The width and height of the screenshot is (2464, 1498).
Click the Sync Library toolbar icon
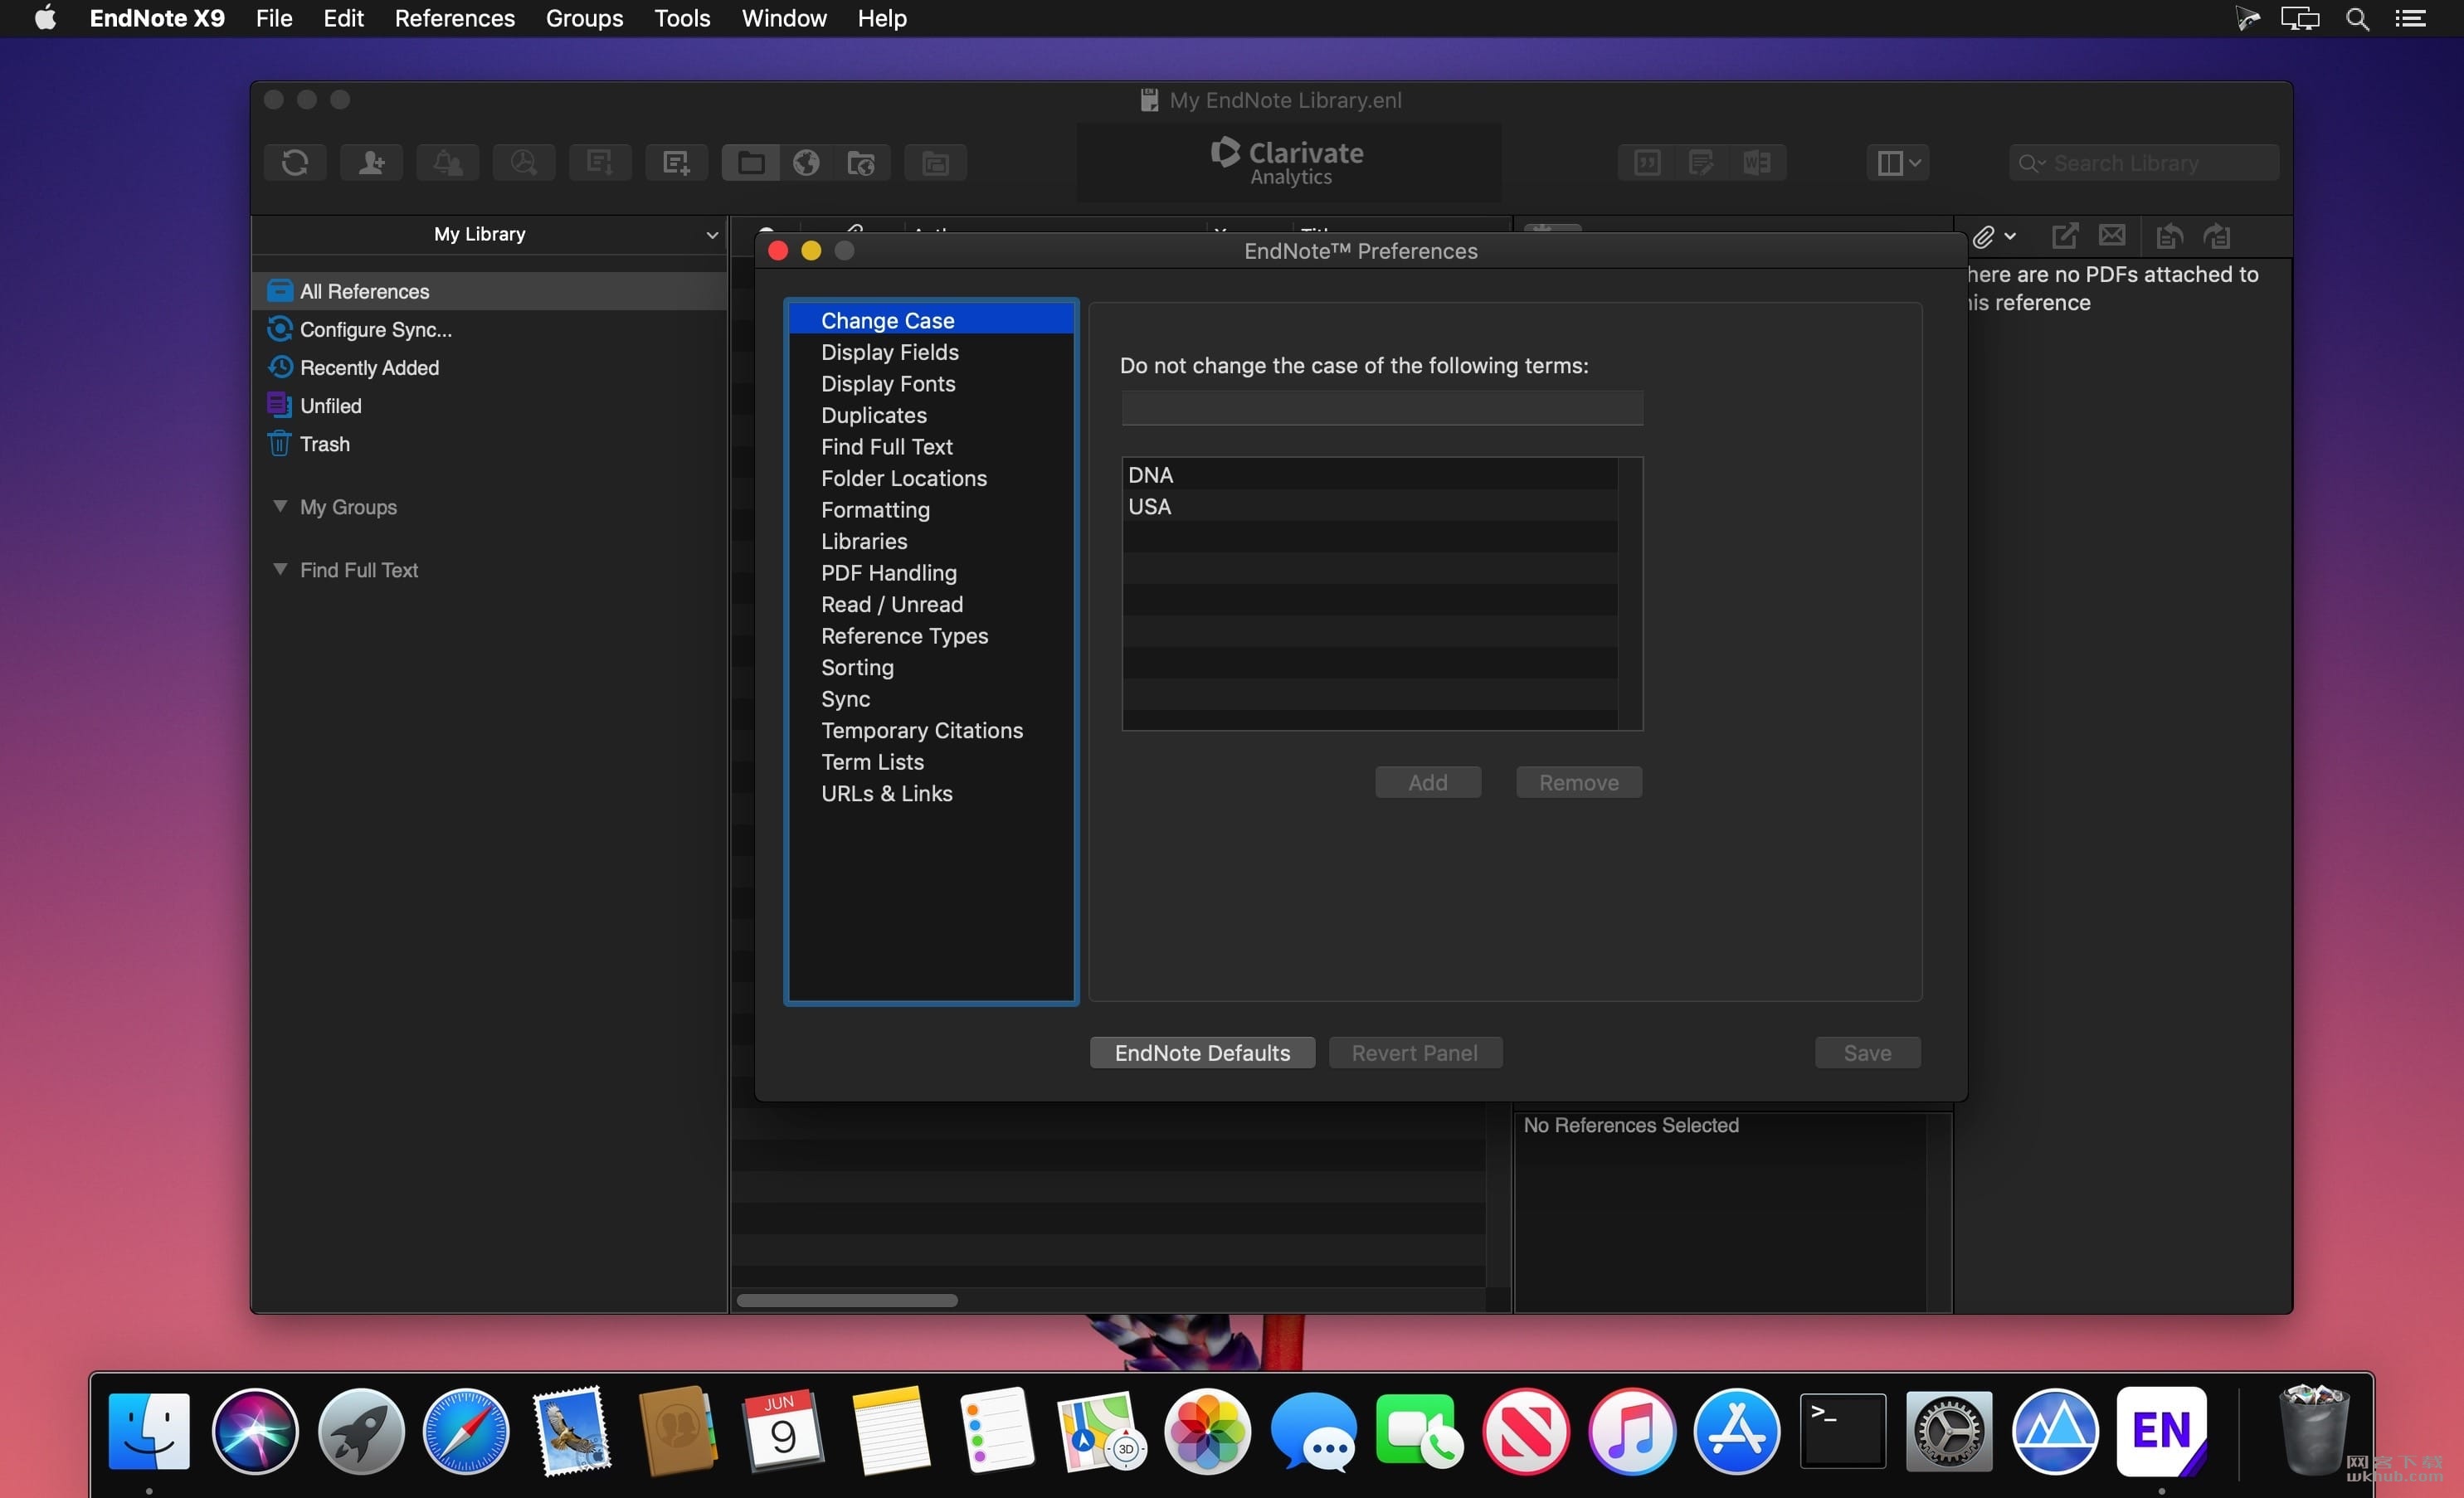click(x=295, y=162)
